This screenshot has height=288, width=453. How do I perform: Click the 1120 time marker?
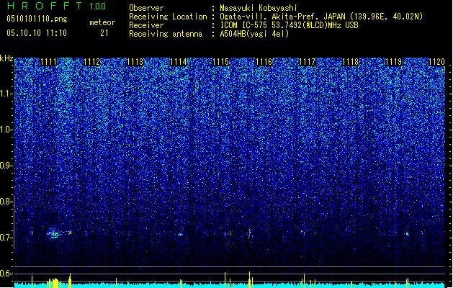pos(437,62)
